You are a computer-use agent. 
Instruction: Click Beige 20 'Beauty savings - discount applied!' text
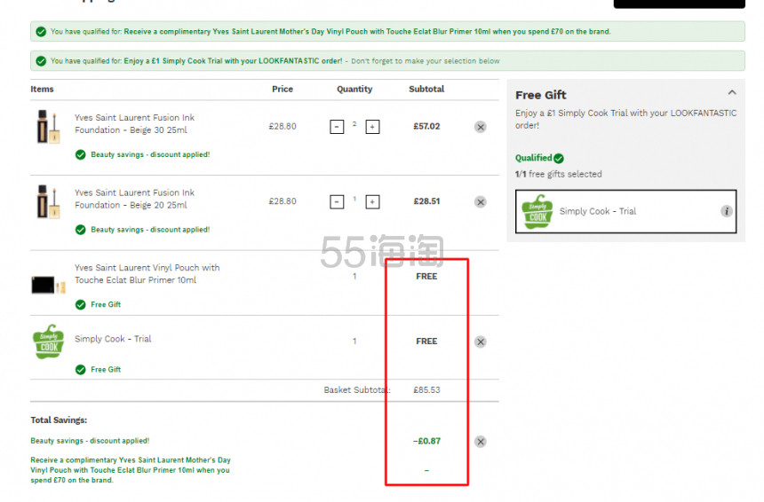tap(150, 230)
